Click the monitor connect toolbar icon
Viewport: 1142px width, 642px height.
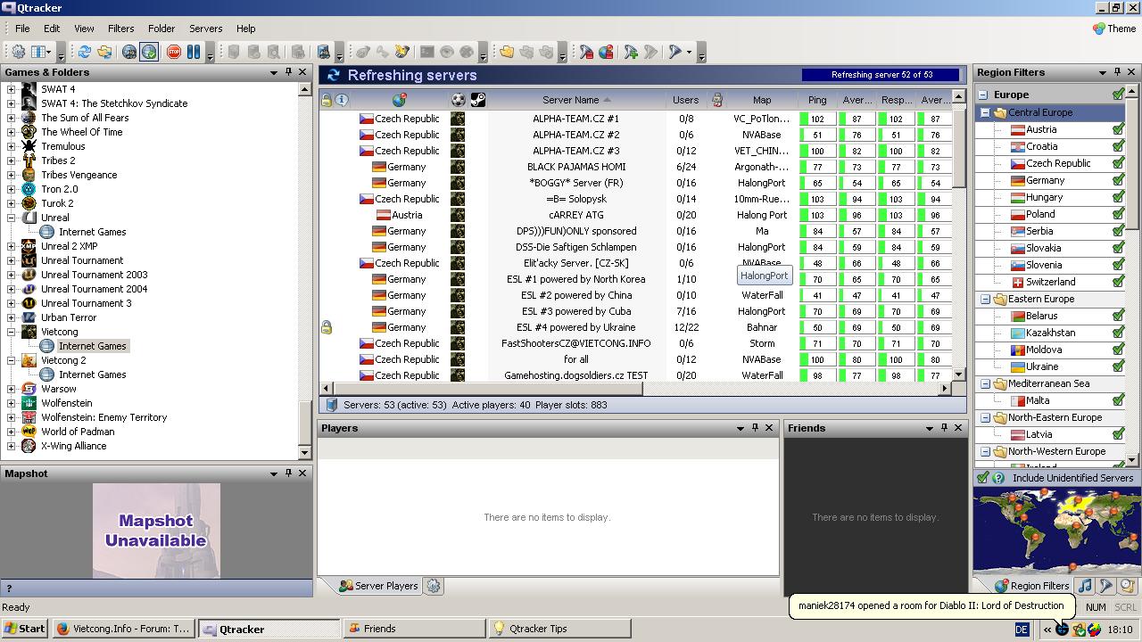(324, 52)
